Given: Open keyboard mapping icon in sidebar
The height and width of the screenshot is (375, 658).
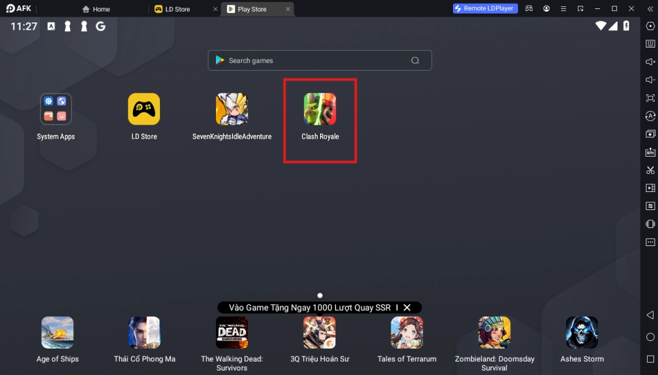Looking at the screenshot, I should [650, 44].
